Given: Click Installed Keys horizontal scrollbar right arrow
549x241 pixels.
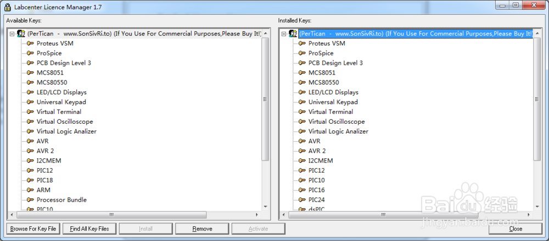Looking at the screenshot, I should coord(529,215).
